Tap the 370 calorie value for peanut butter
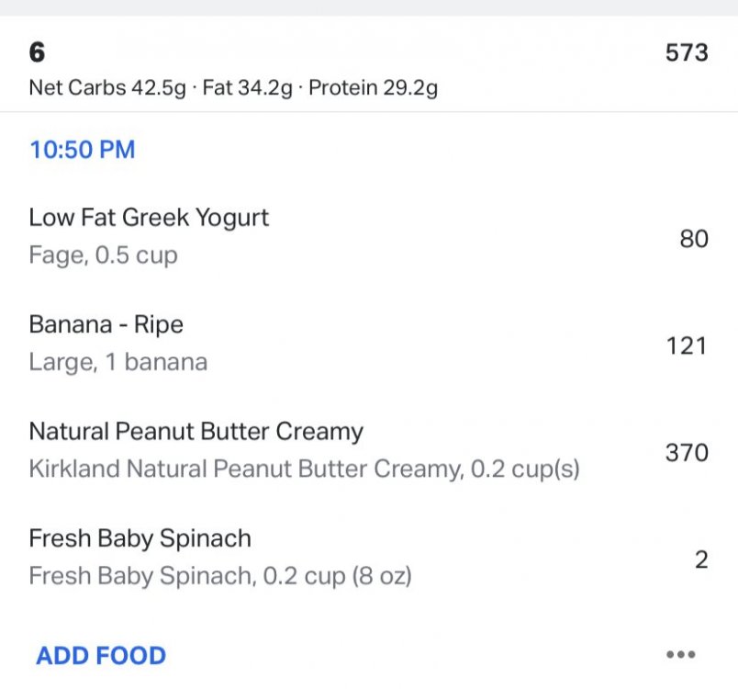Viewport: 738px width, 689px height. 687,453
